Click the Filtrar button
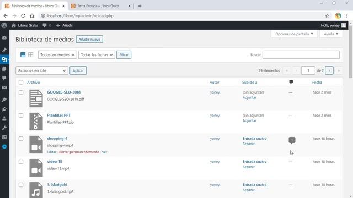Viewport: 353px width, 198px height. [124, 55]
